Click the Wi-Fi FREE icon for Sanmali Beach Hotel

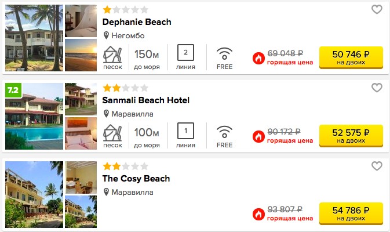click(x=224, y=132)
